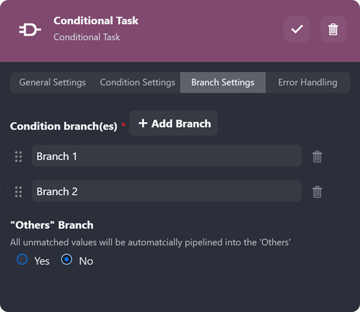Screen dimensions: 360x312
Task: Remove Branch 2 using its trash icon
Action: (x=317, y=192)
